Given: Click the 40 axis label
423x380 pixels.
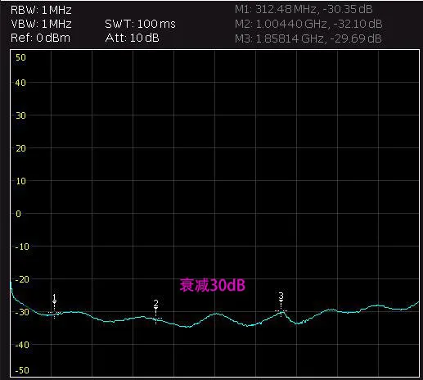Looking at the screenshot, I should click(x=20, y=83).
